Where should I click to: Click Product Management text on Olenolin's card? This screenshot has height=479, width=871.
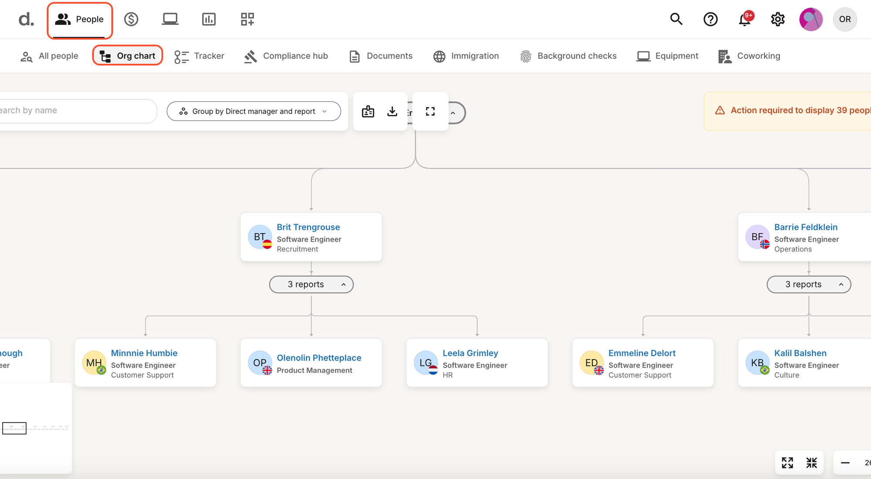point(314,371)
